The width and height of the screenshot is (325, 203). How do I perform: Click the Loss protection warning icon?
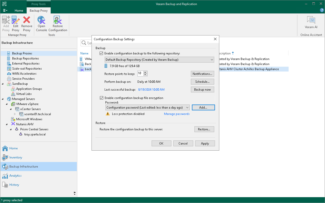tap(108, 114)
